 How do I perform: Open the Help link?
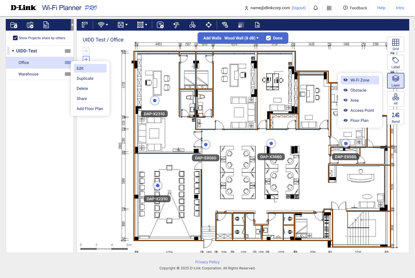381,8
